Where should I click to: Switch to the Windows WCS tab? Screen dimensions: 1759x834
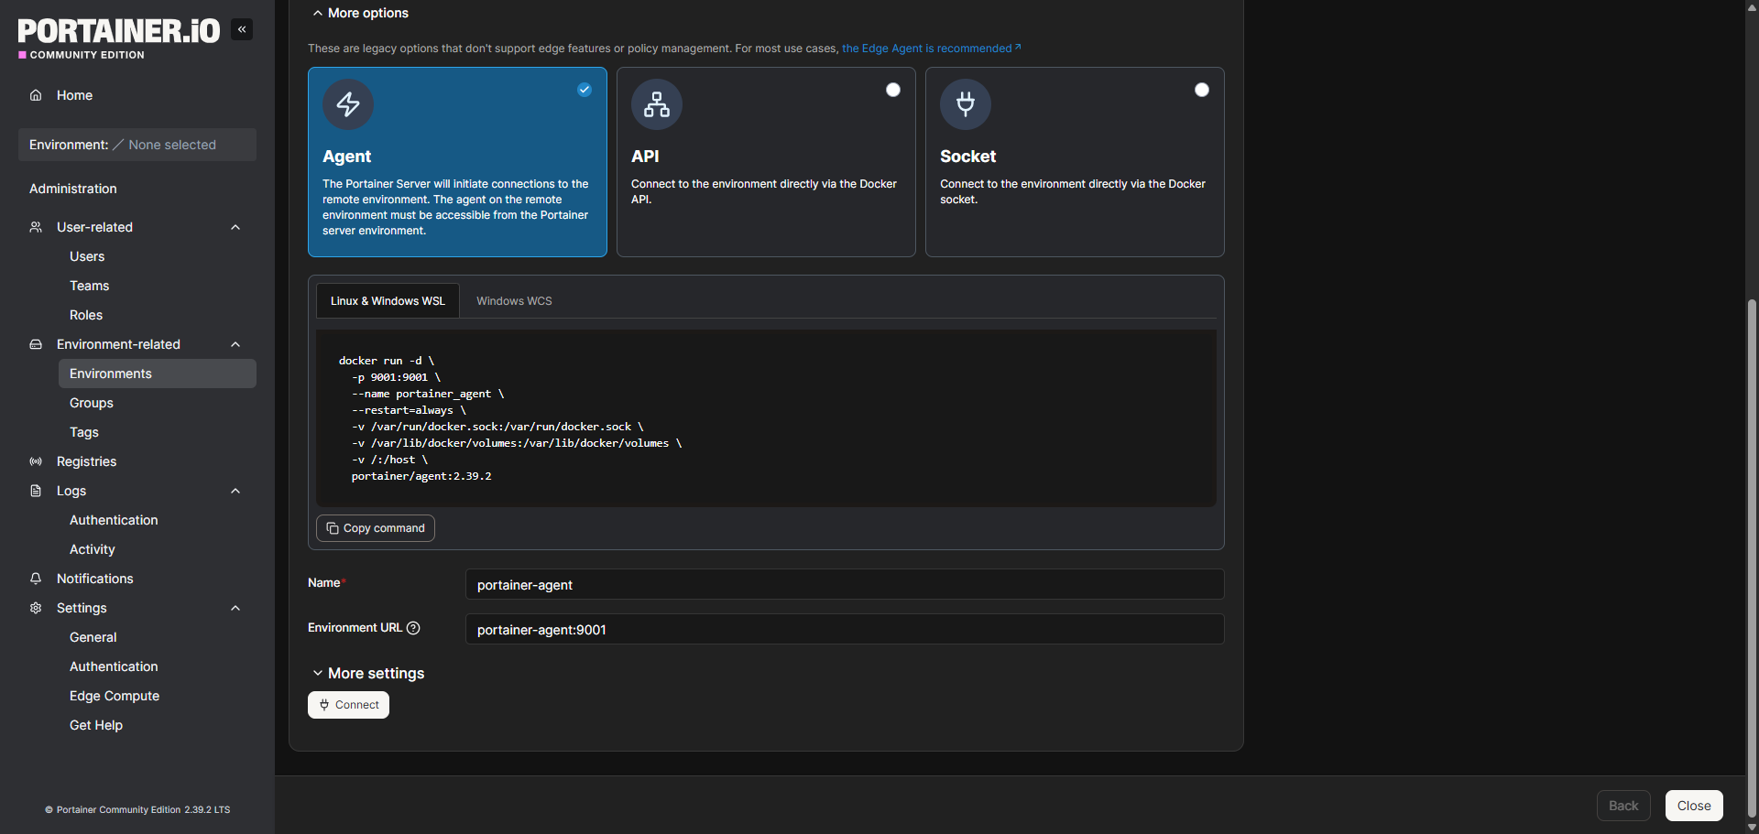click(x=514, y=301)
